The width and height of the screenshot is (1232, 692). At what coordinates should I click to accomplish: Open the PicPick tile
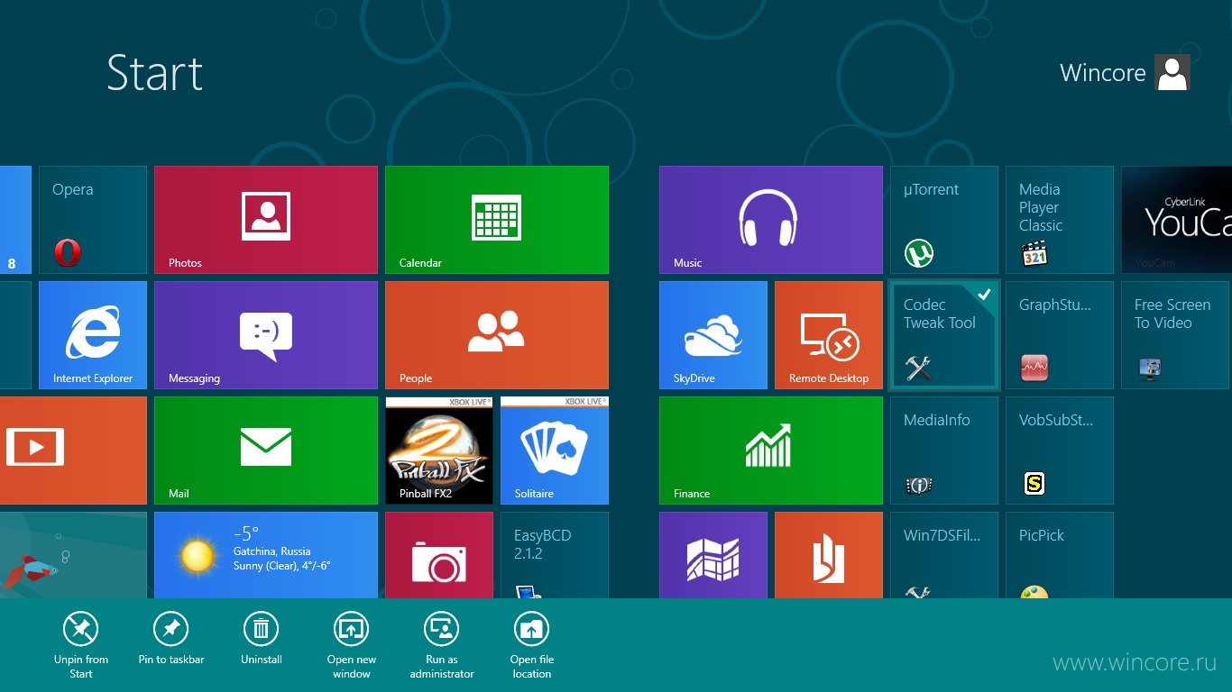(1060, 555)
